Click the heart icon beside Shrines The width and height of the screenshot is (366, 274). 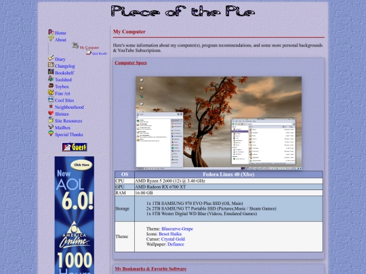[51, 113]
